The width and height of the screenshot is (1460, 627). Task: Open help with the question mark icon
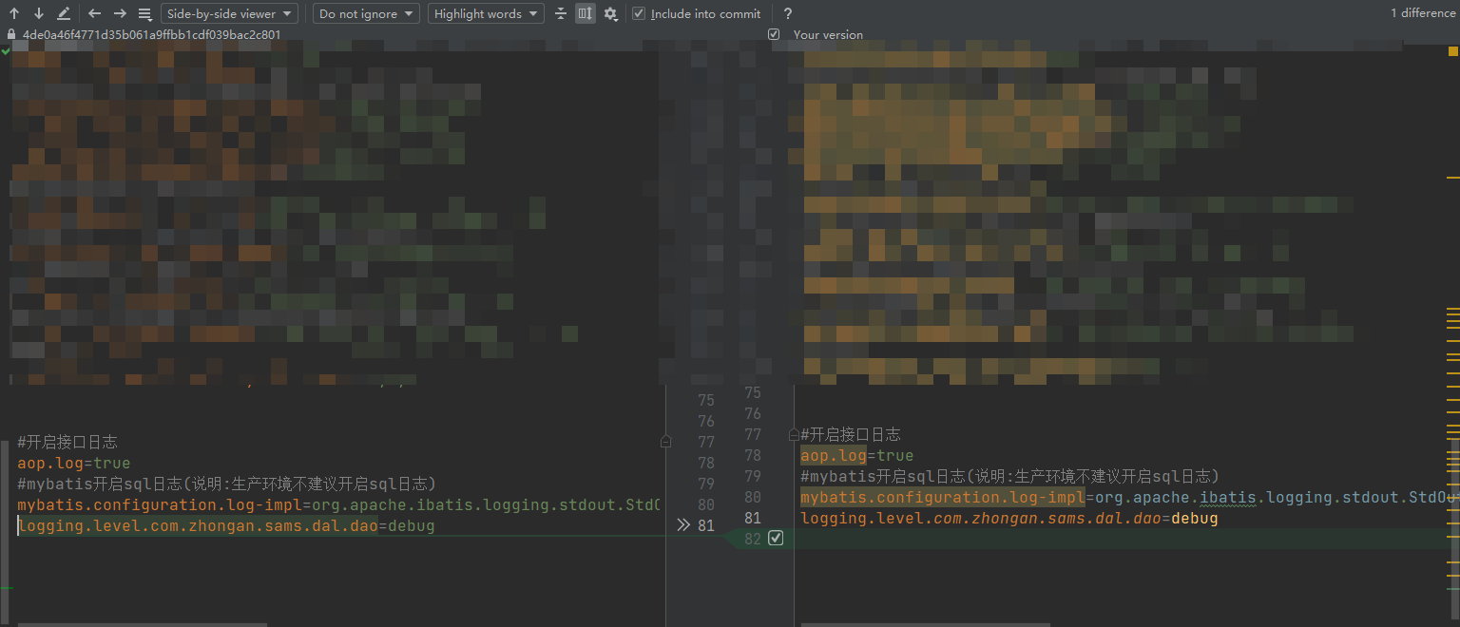tap(788, 13)
